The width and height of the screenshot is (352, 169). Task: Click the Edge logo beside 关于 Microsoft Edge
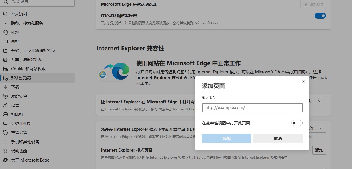(x=5, y=160)
